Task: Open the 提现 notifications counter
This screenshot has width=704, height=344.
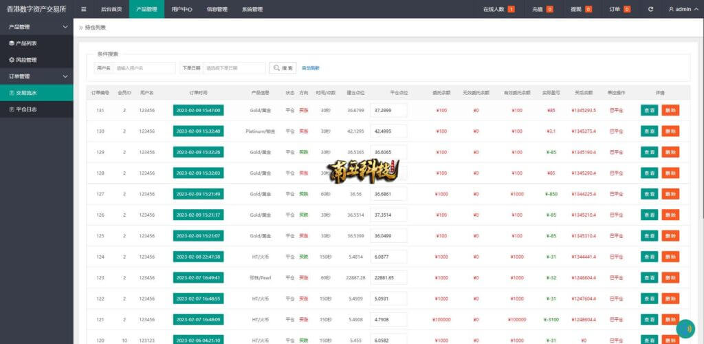Action: click(x=581, y=9)
